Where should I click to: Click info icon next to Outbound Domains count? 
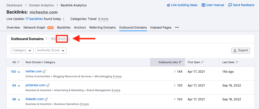tap(69, 39)
